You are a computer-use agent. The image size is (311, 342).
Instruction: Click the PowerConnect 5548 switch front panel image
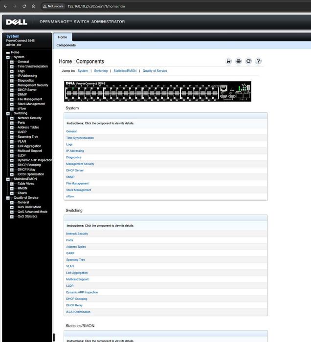click(x=157, y=91)
